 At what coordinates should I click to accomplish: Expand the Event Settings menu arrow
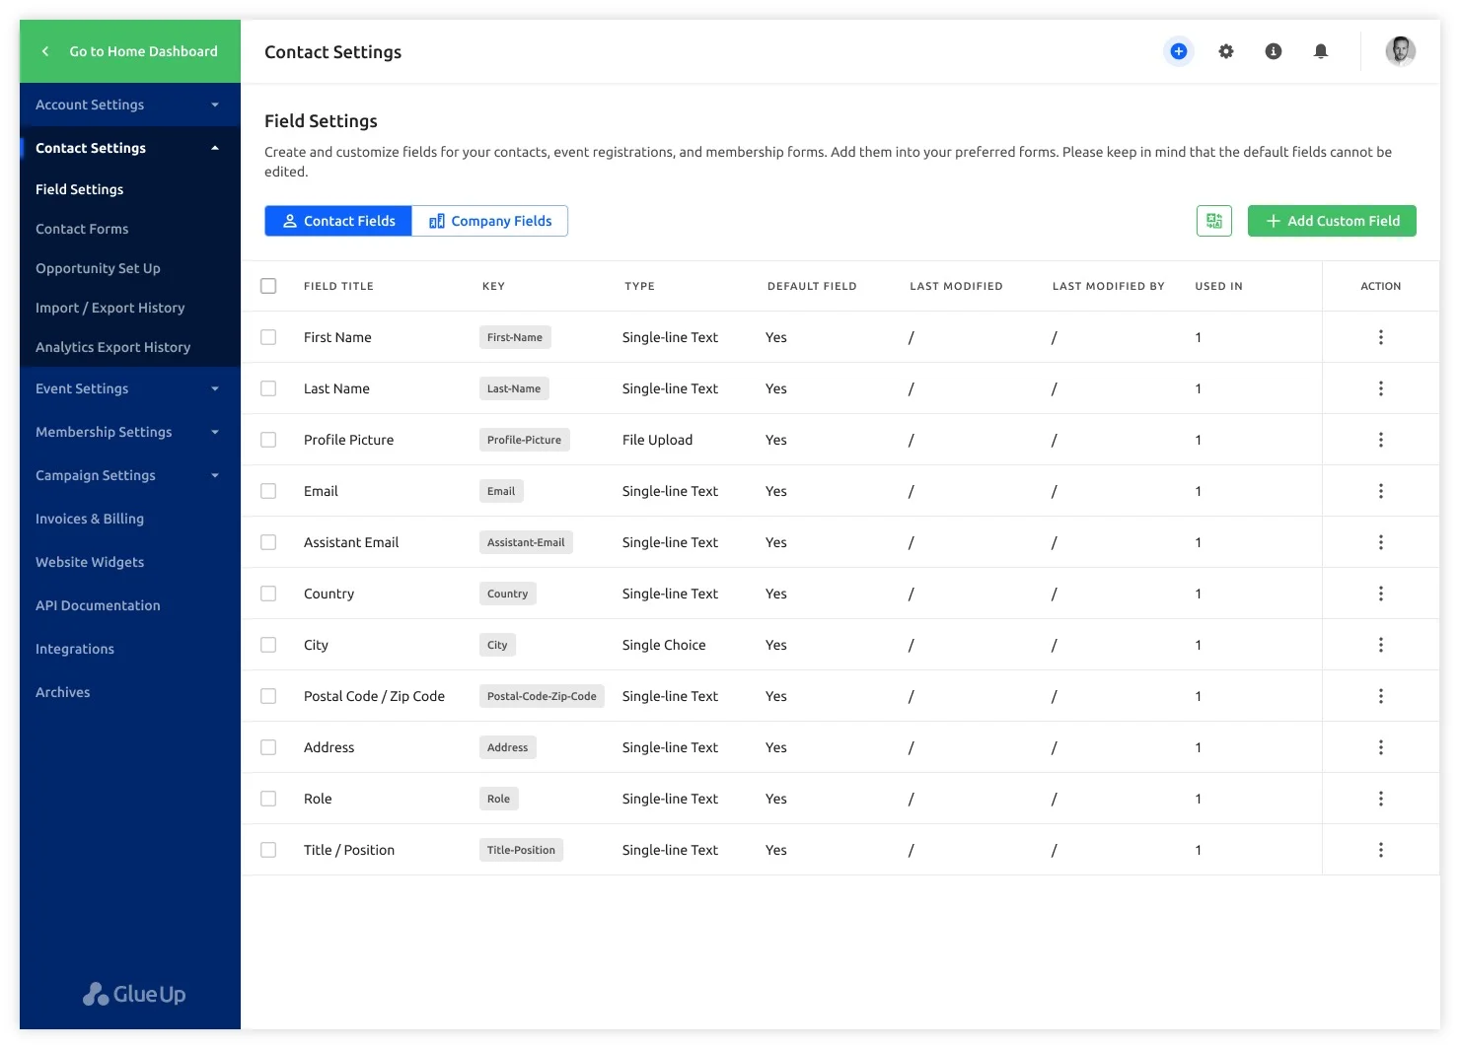click(x=215, y=388)
